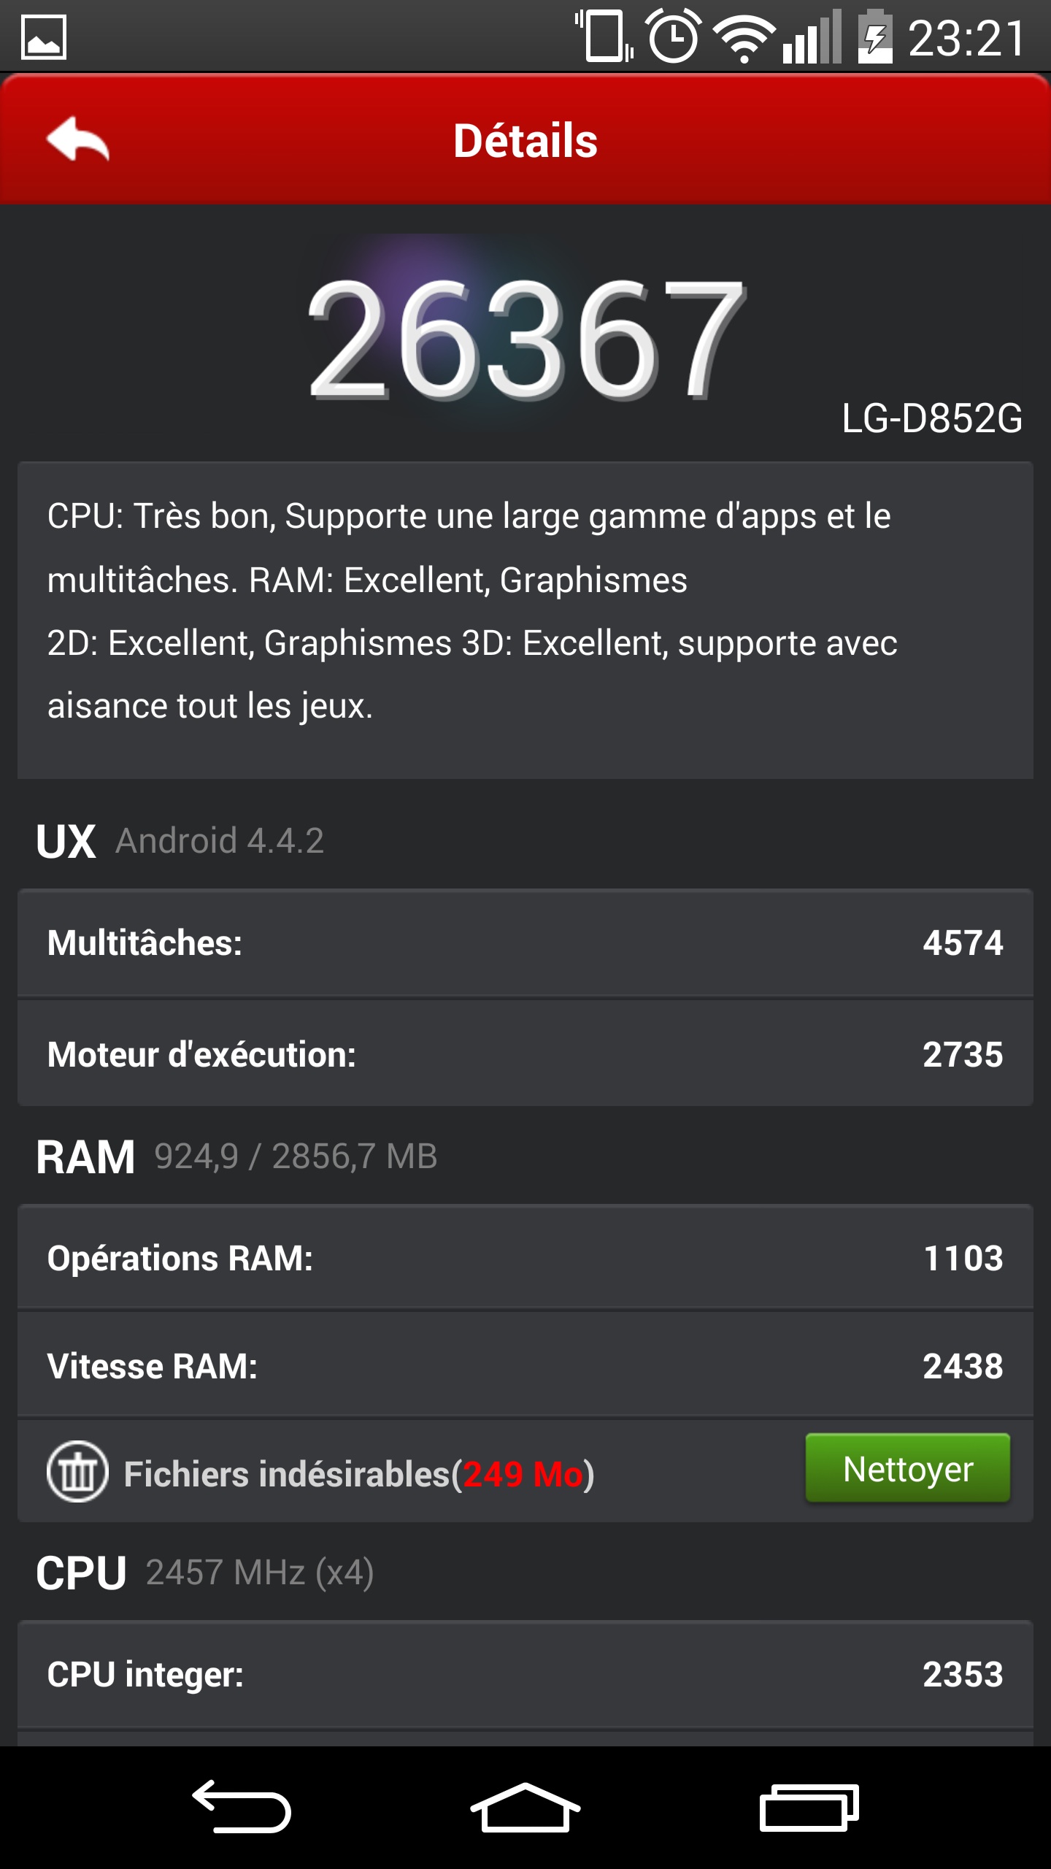The width and height of the screenshot is (1051, 1869).
Task: Select the Multitâches score row
Action: 525,943
